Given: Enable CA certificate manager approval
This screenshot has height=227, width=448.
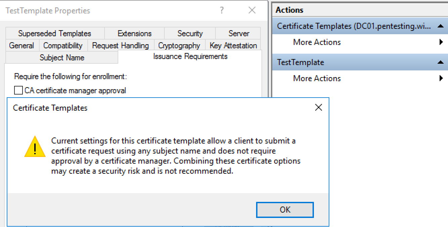Looking at the screenshot, I should click(x=18, y=91).
